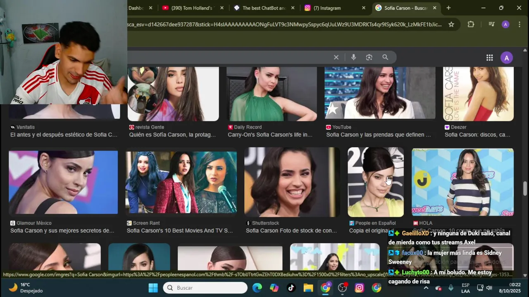
Task: Open OBS Studio from the taskbar
Action: [x=343, y=288]
